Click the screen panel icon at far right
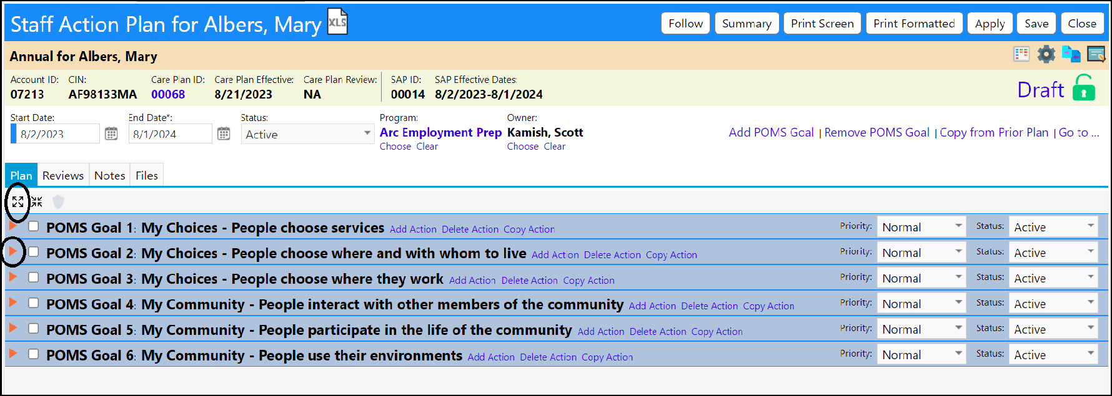 pyautogui.click(x=1096, y=54)
